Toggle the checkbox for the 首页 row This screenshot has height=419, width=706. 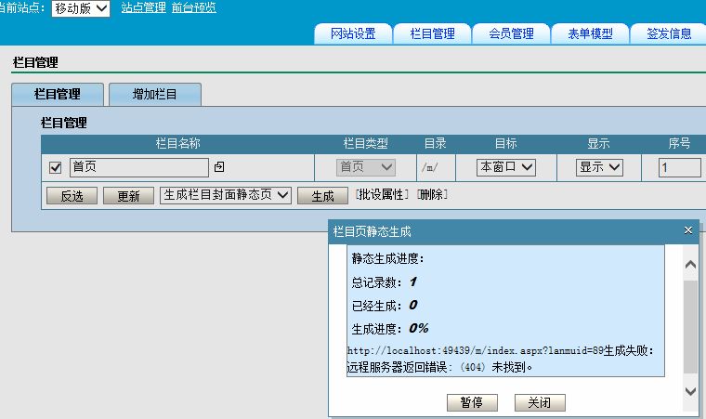55,167
